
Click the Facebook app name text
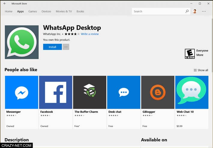[x=46, y=112]
